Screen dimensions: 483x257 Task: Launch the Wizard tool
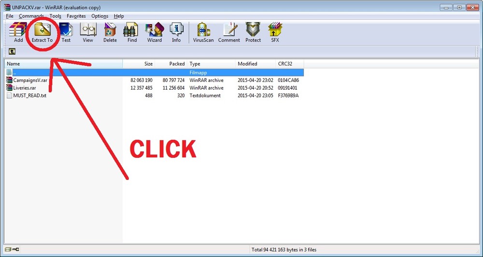155,32
